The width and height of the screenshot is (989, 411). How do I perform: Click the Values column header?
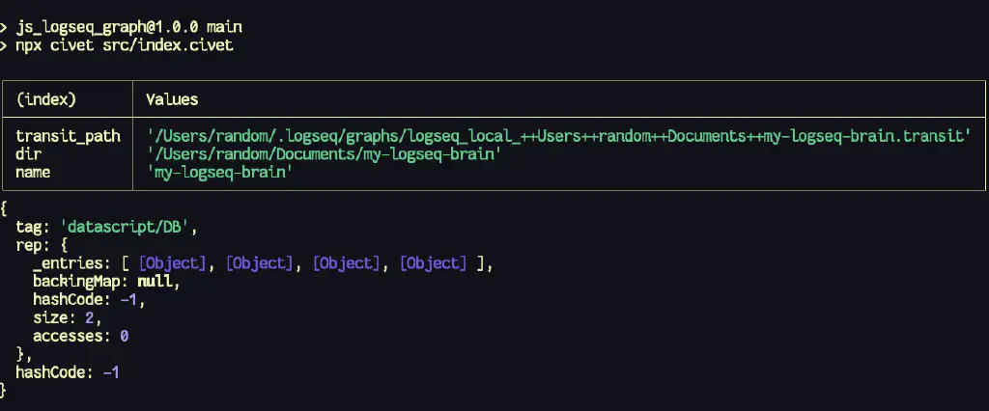pyautogui.click(x=172, y=99)
